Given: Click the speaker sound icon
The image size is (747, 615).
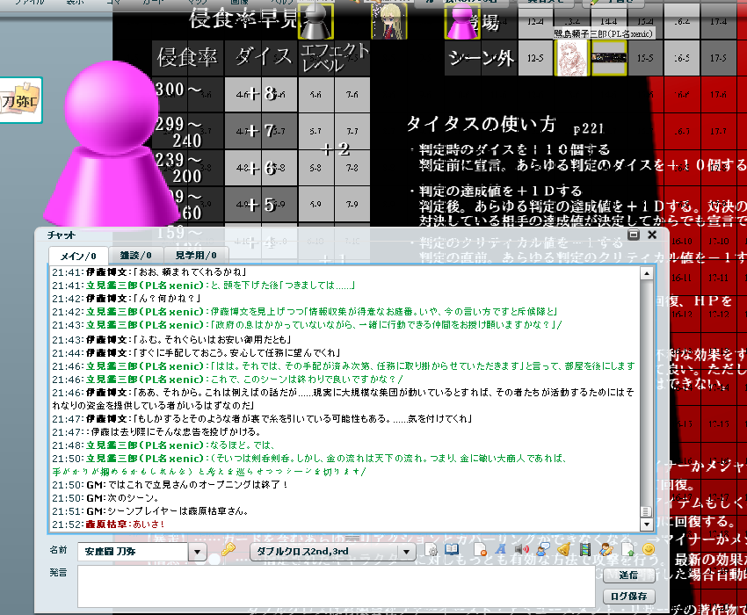Looking at the screenshot, I should (521, 550).
